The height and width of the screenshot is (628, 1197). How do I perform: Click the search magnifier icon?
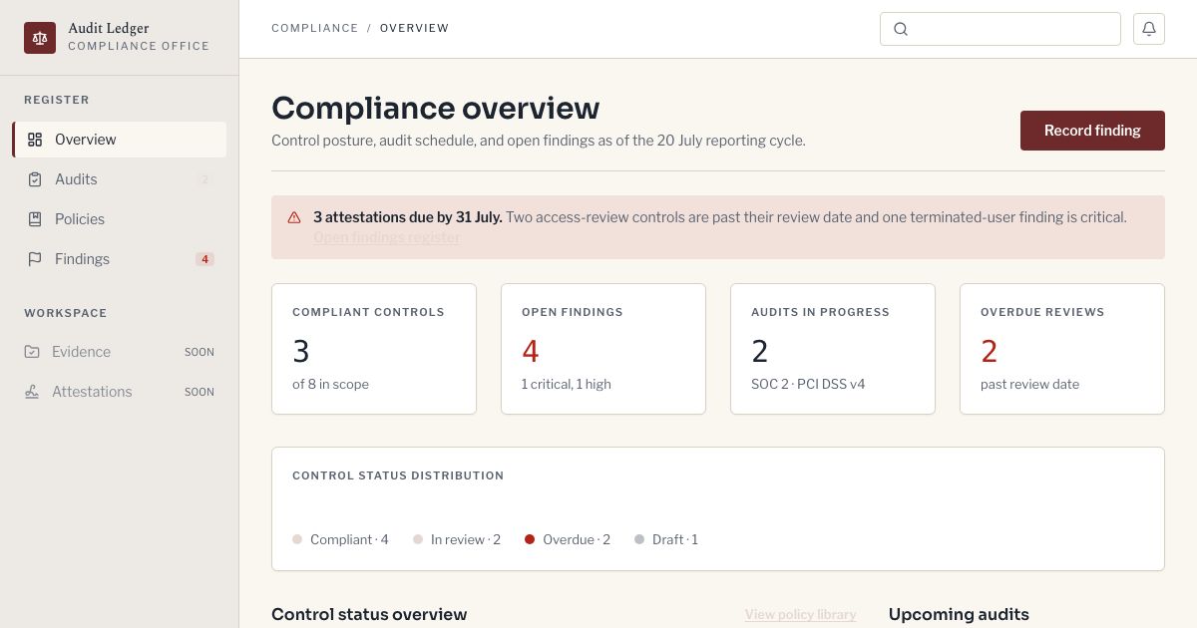(x=901, y=29)
